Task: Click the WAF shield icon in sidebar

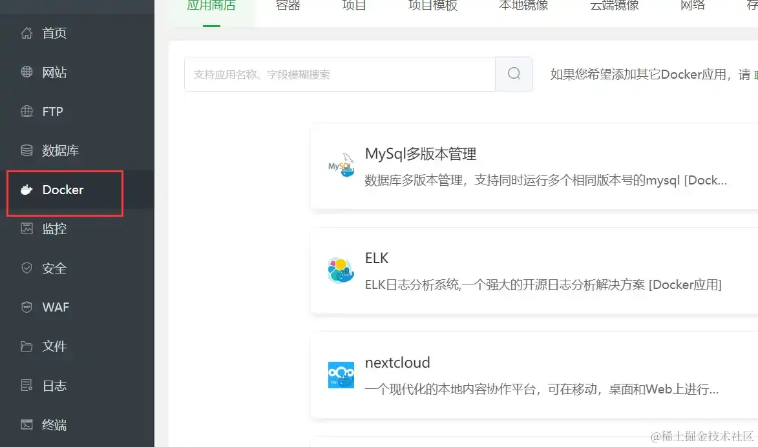Action: coord(26,307)
